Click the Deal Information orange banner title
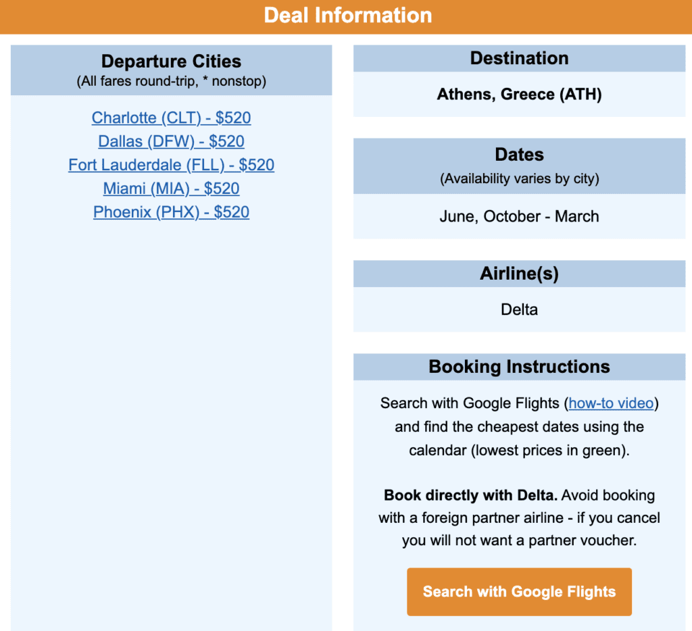Image resolution: width=692 pixels, height=631 pixels. click(347, 15)
